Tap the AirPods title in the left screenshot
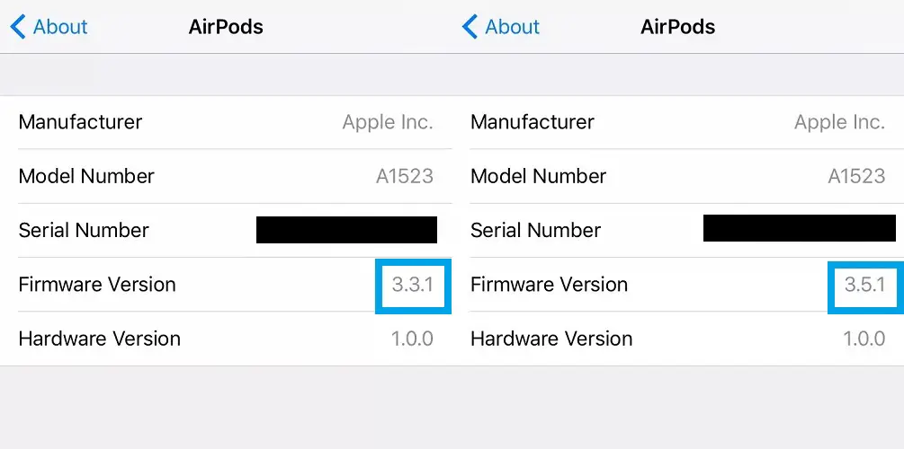 [226, 27]
